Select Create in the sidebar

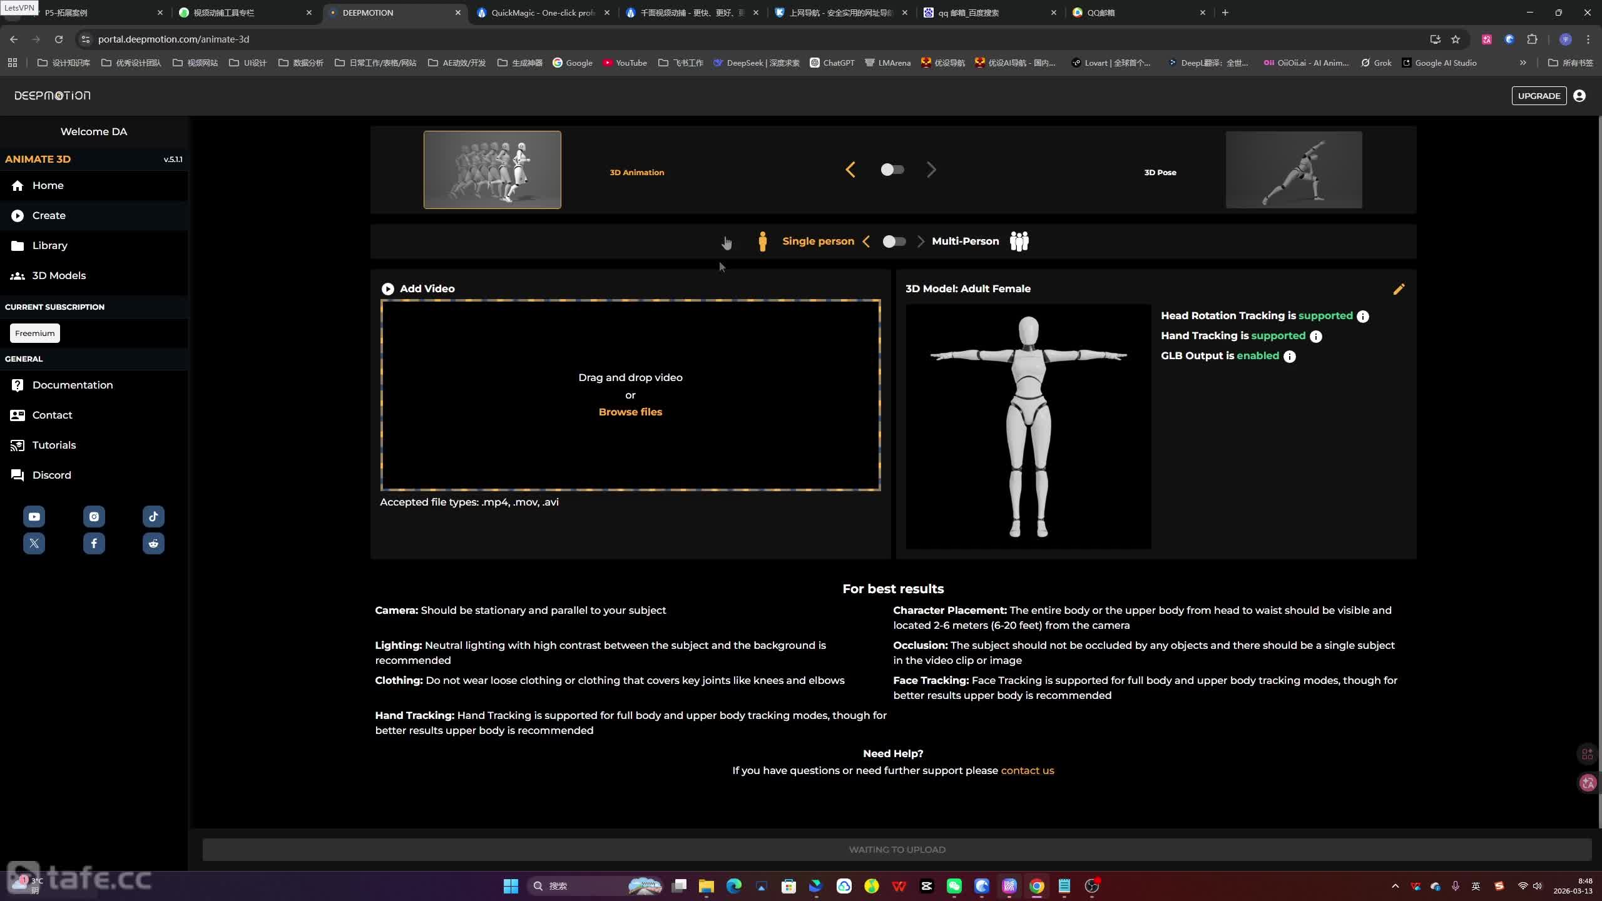click(48, 215)
